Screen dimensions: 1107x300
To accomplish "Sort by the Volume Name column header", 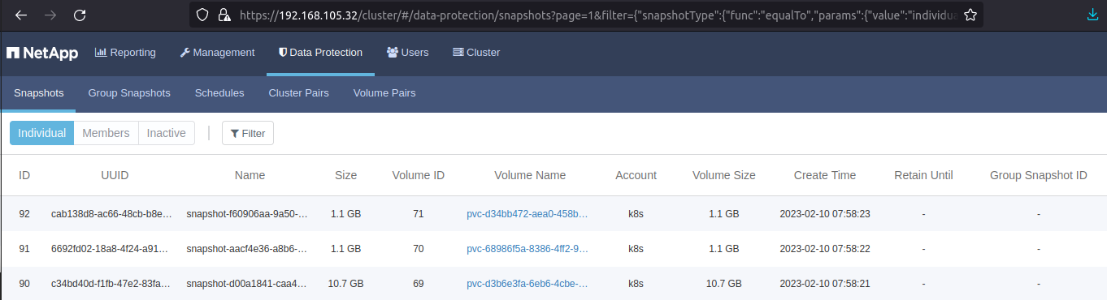I will click(530, 175).
